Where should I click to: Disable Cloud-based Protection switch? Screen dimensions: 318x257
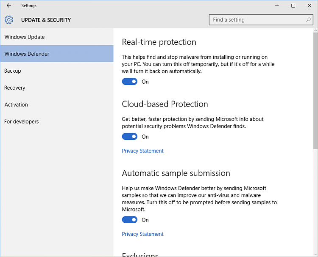(x=130, y=137)
